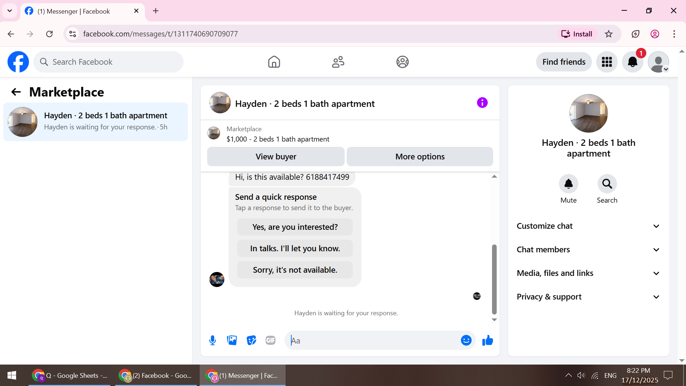Viewport: 686px width, 386px height.
Task: Send quick reply In talks. I'll let you know.
Action: (295, 248)
